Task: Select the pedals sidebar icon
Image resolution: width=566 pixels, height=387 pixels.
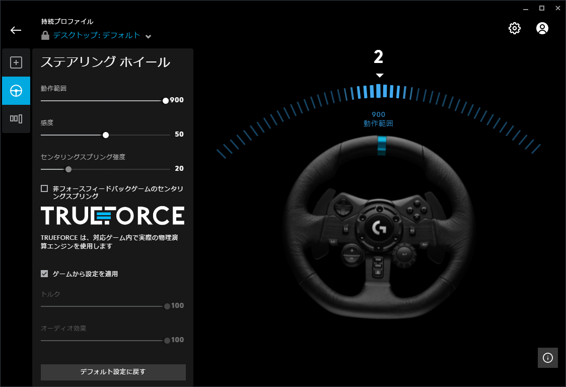Action: tap(16, 119)
